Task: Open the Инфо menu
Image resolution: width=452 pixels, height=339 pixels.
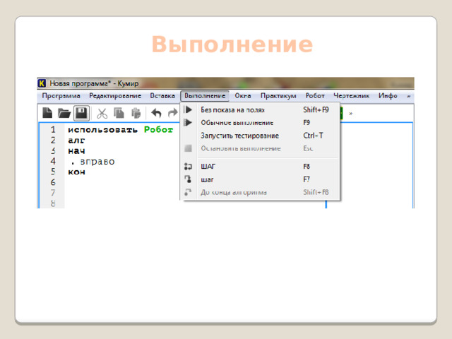Action: [x=388, y=96]
